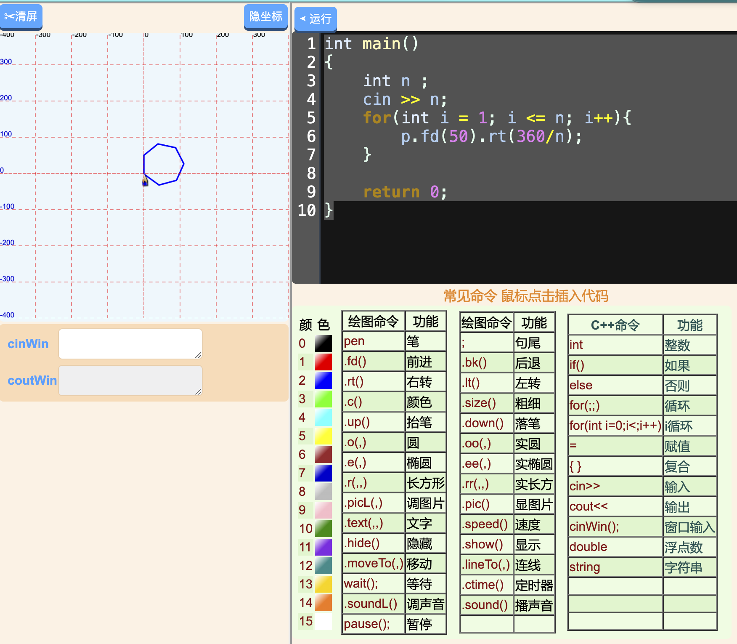Viewport: 737px width, 644px height.
Task: Select red color swatch number 1
Action: coord(323,362)
